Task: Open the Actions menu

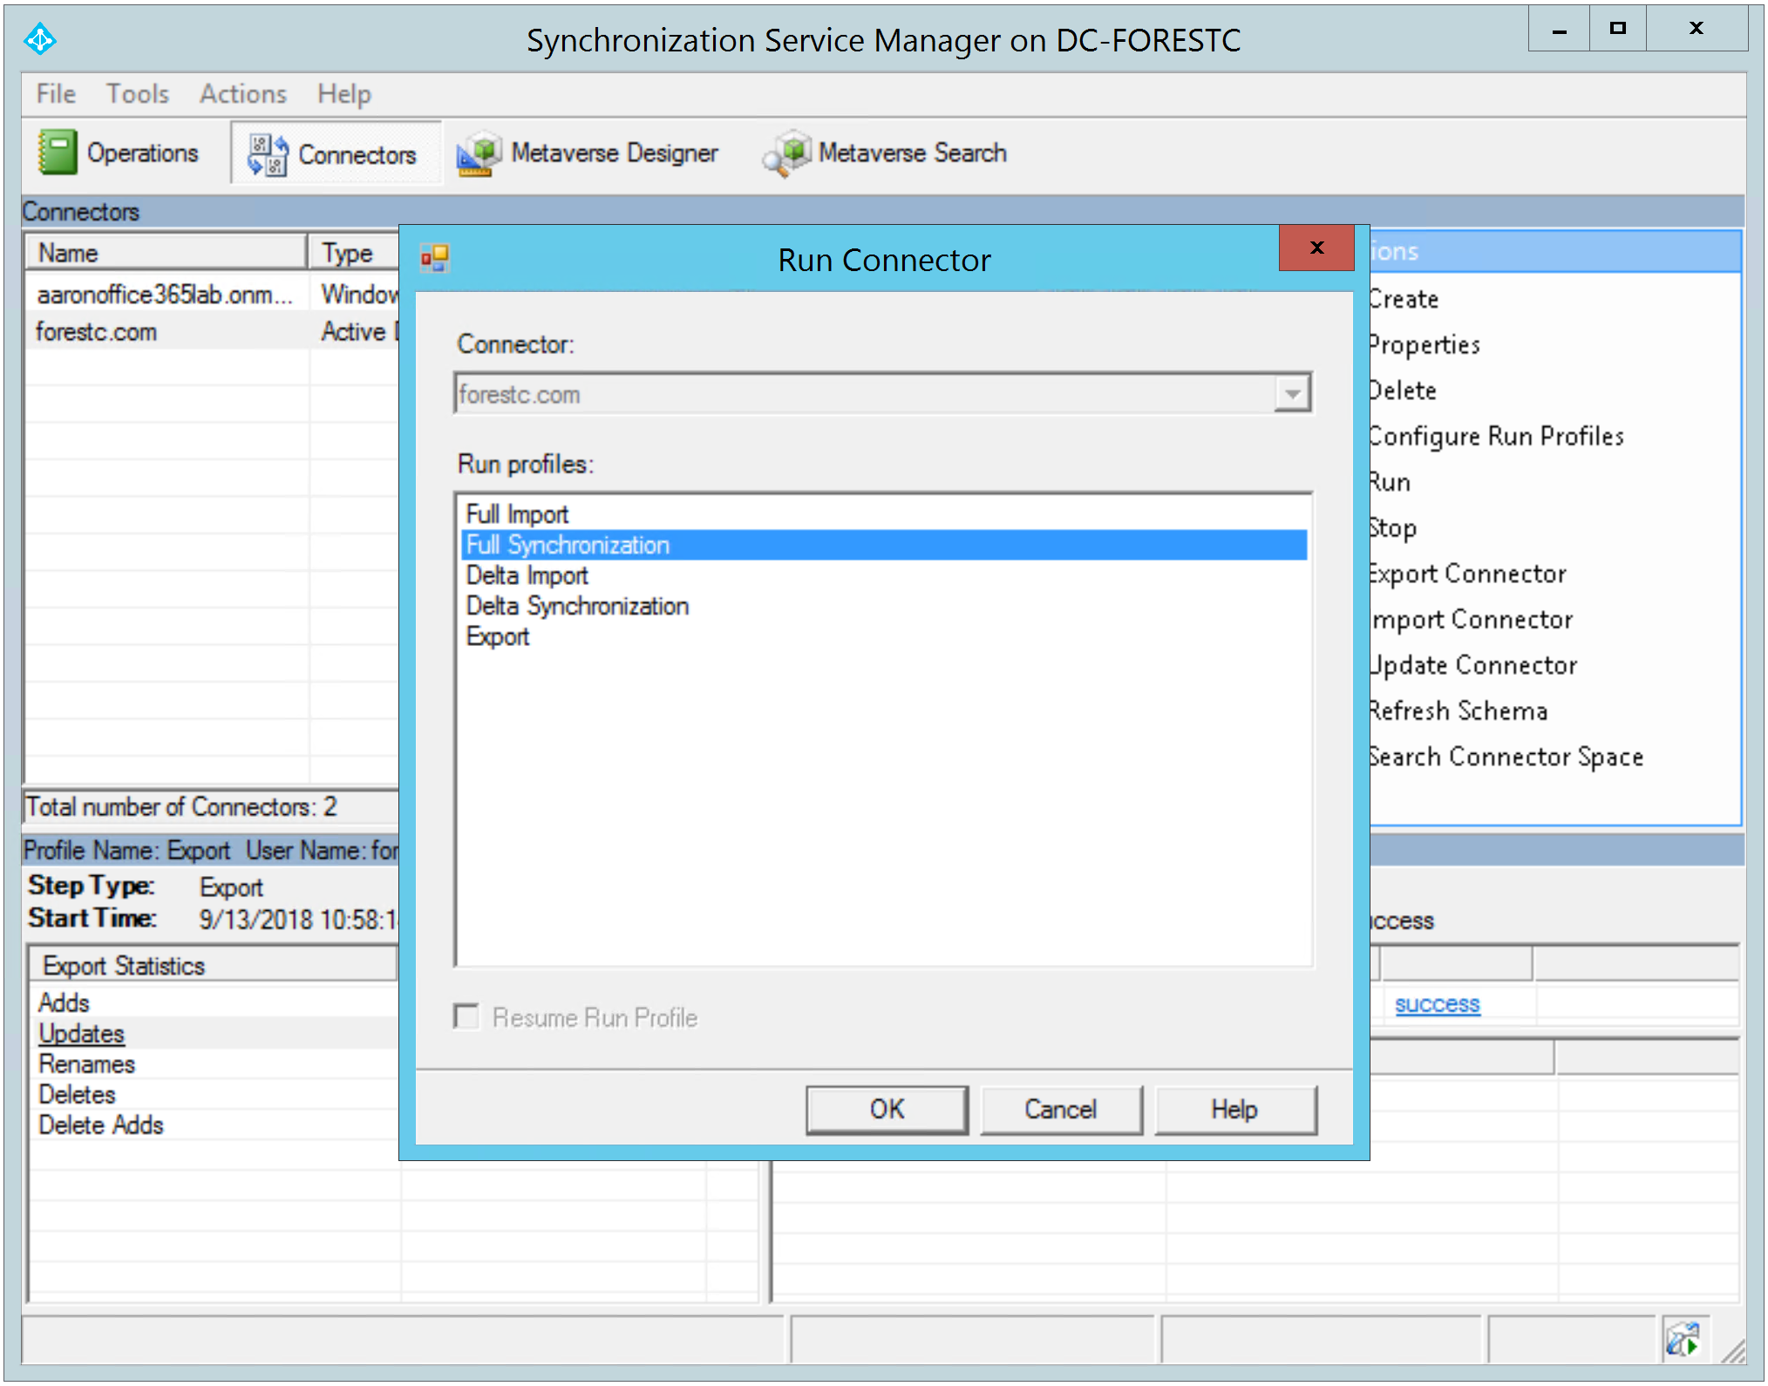Action: [242, 93]
